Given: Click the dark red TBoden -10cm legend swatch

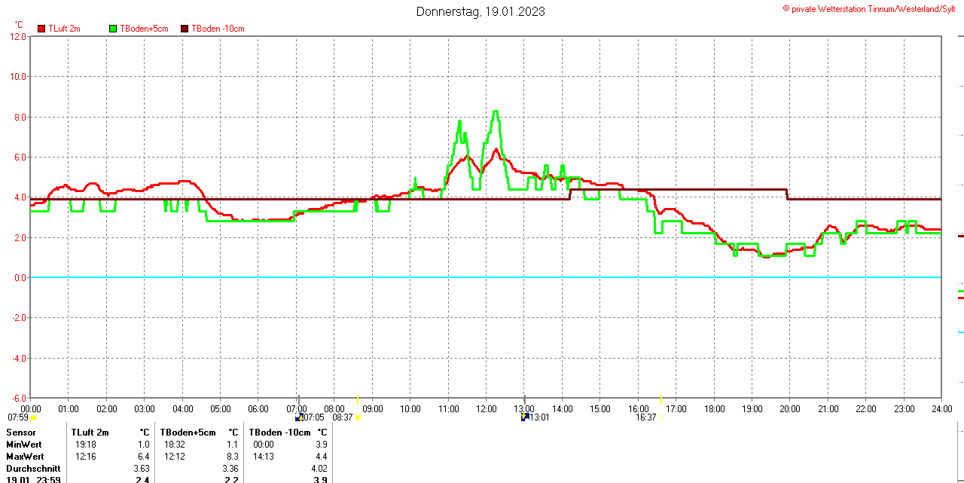Looking at the screenshot, I should (x=185, y=29).
